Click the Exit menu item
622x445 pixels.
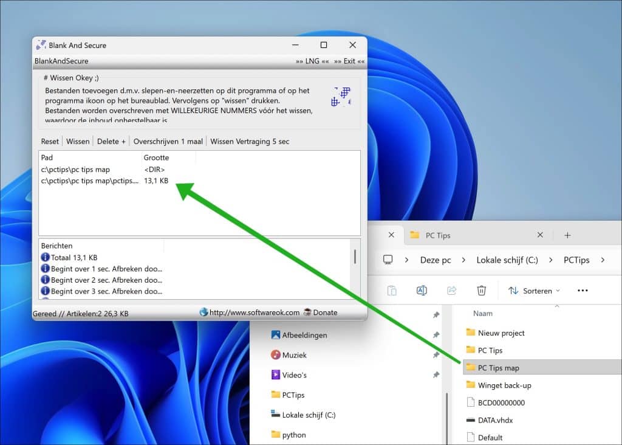tap(349, 61)
